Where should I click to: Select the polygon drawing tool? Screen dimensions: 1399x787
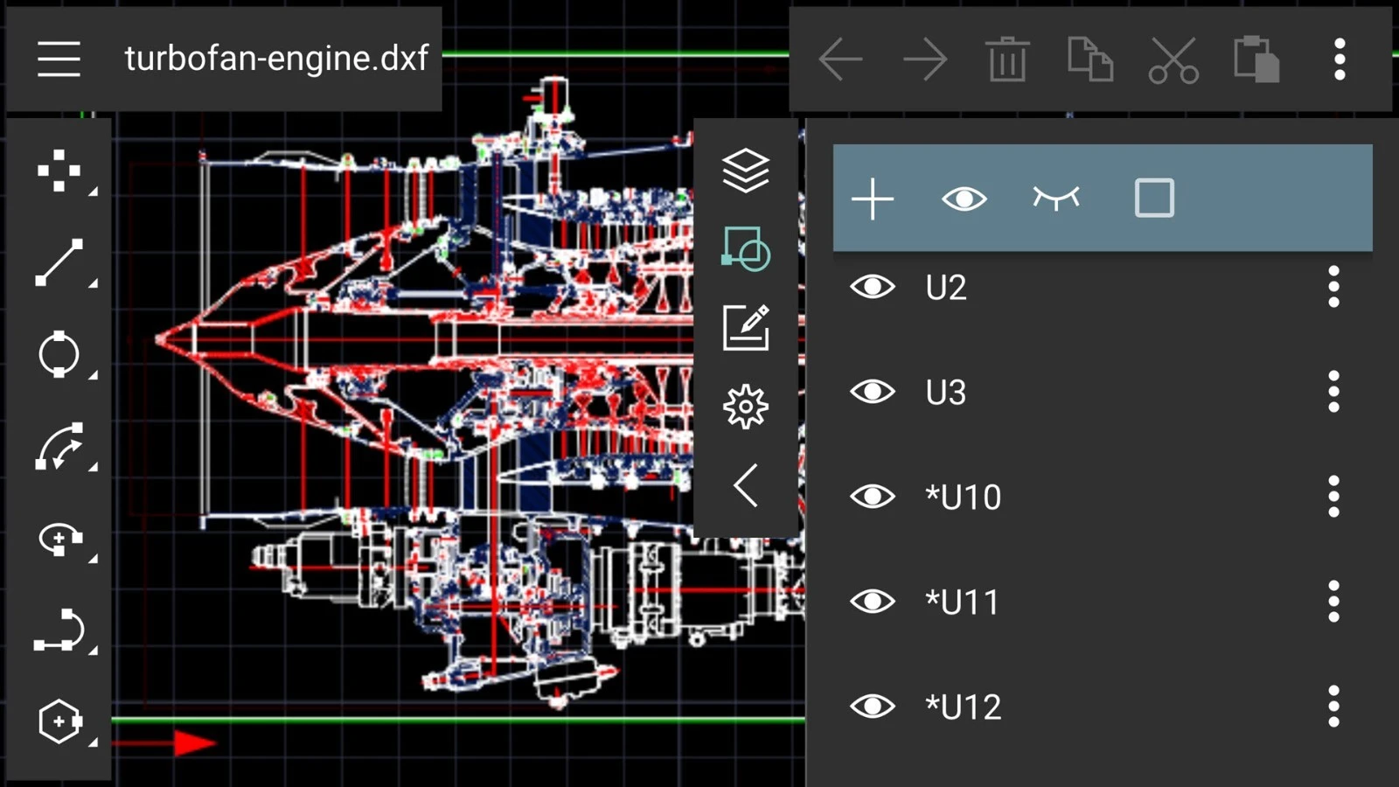pos(59,721)
